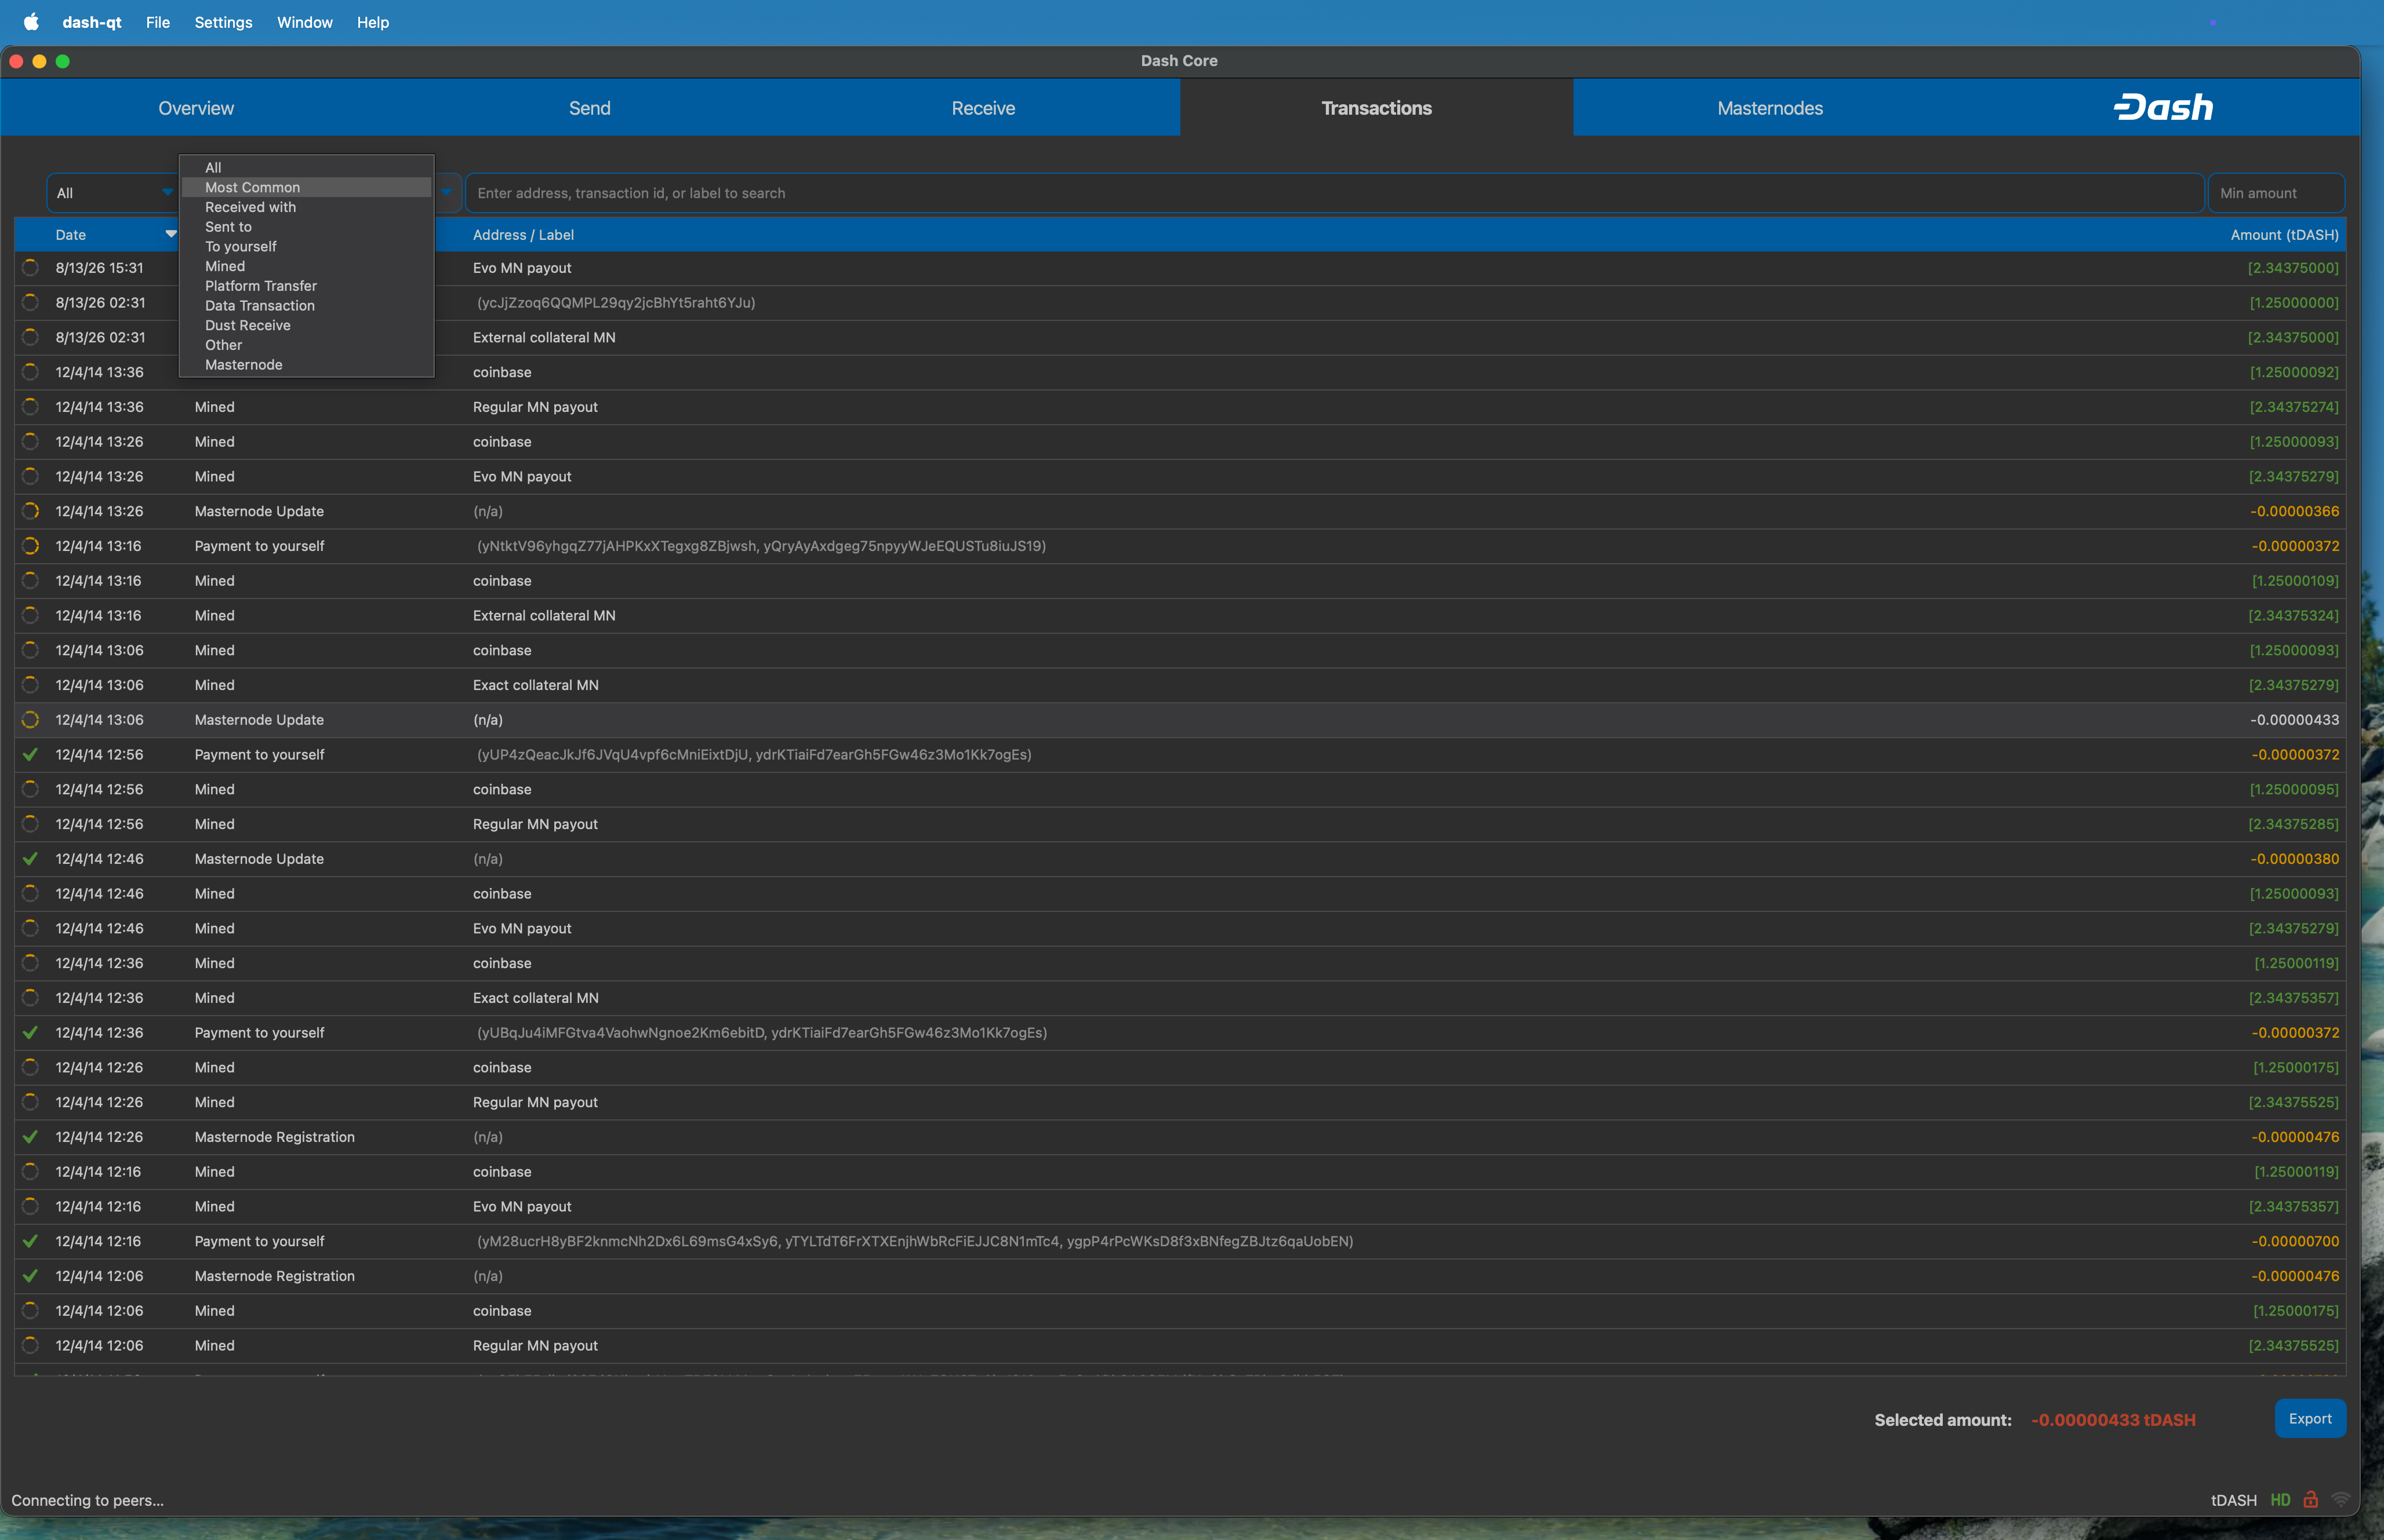This screenshot has height=1540, width=2384.
Task: Pick Other in the type filter list
Action: [306, 345]
